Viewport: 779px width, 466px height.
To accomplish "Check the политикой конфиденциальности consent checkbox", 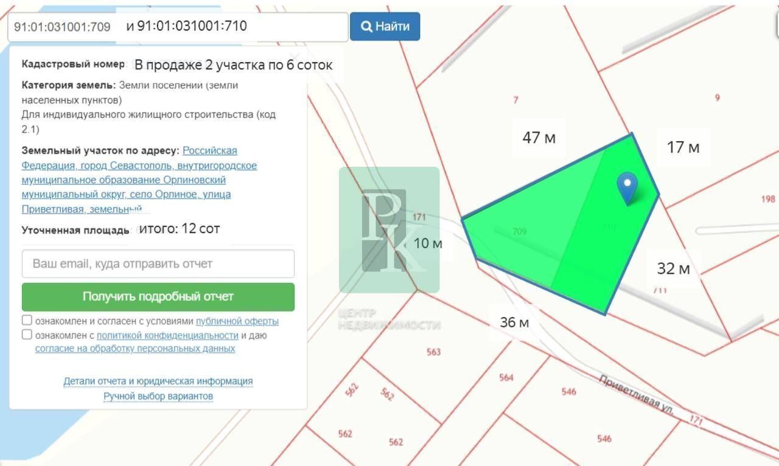I will 27,335.
